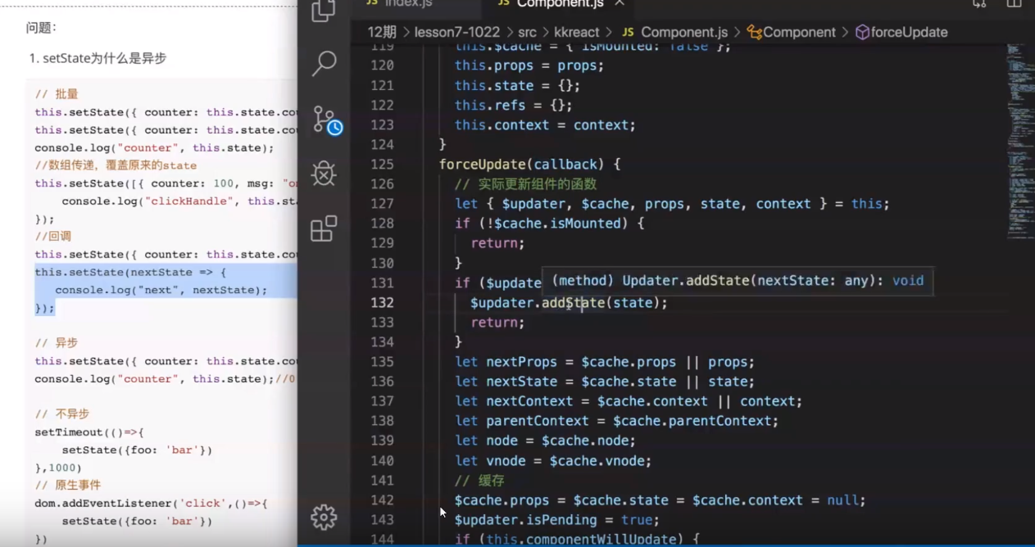This screenshot has height=547, width=1035.
Task: Click "if (!$cache.isMounted) {" line
Action: 550,224
